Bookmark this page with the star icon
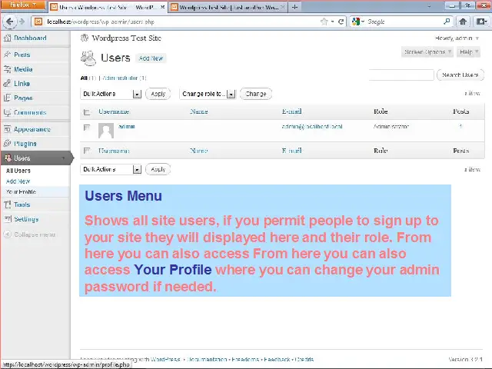This screenshot has height=369, width=492. (x=324, y=22)
